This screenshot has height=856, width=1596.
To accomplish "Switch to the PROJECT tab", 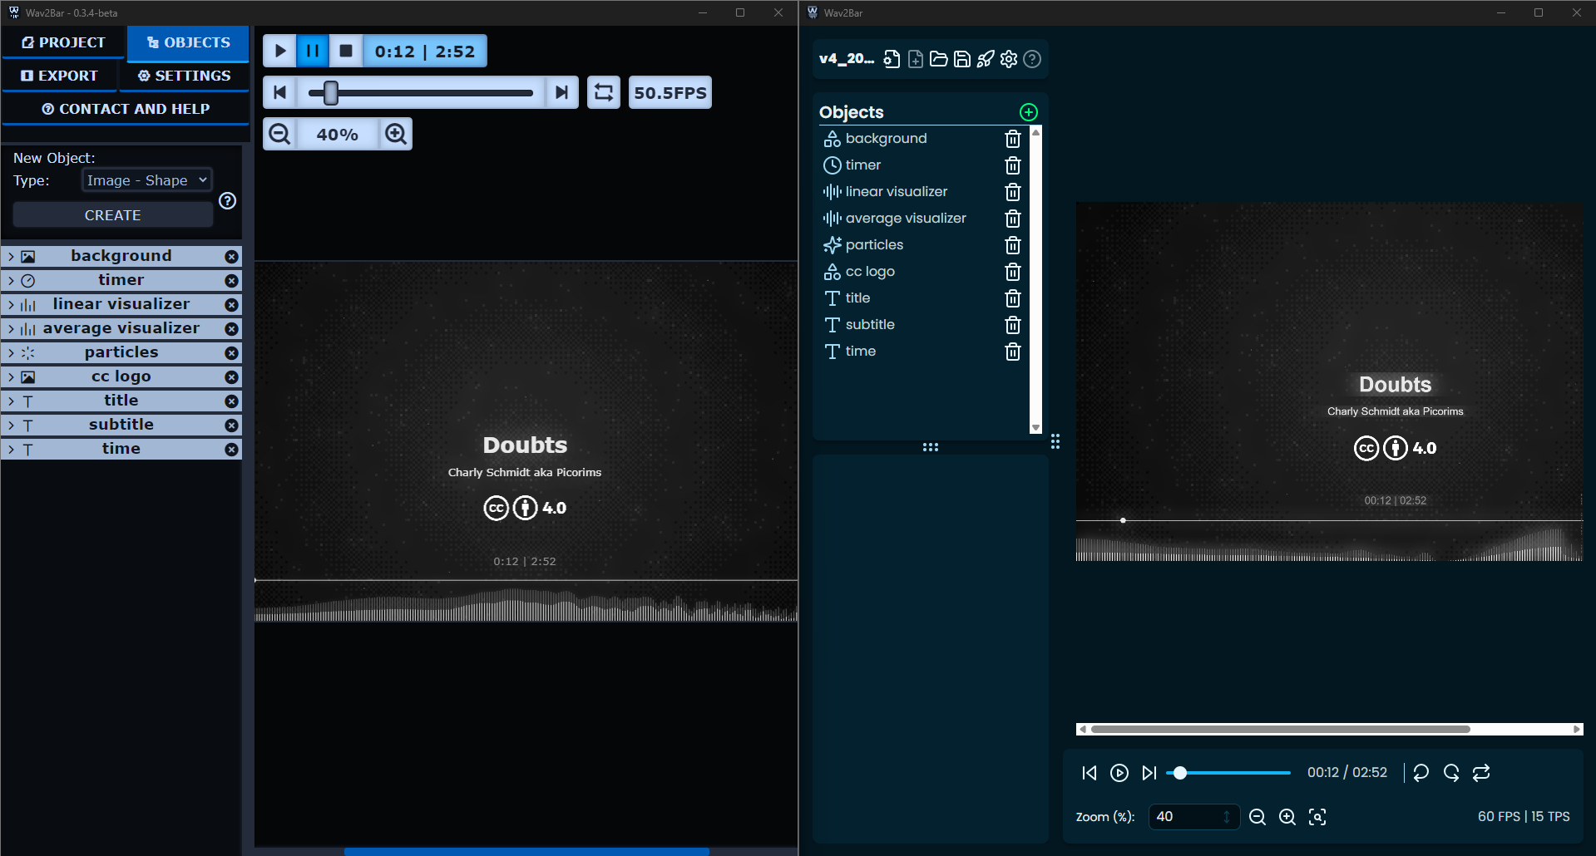I will pyautogui.click(x=63, y=42).
